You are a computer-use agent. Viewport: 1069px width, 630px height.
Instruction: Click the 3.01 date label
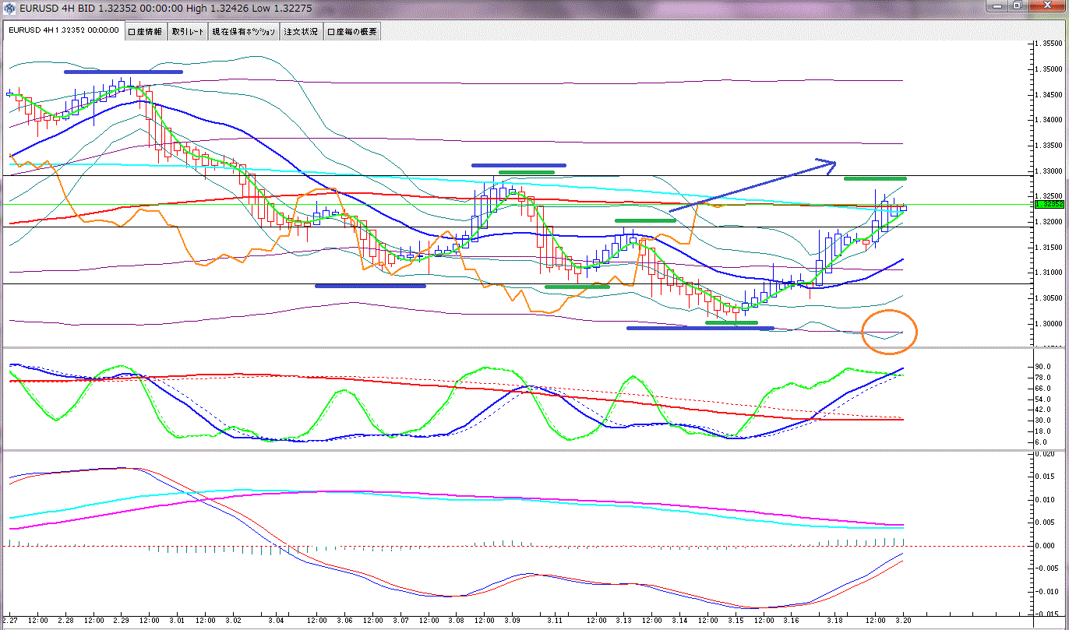point(177,621)
